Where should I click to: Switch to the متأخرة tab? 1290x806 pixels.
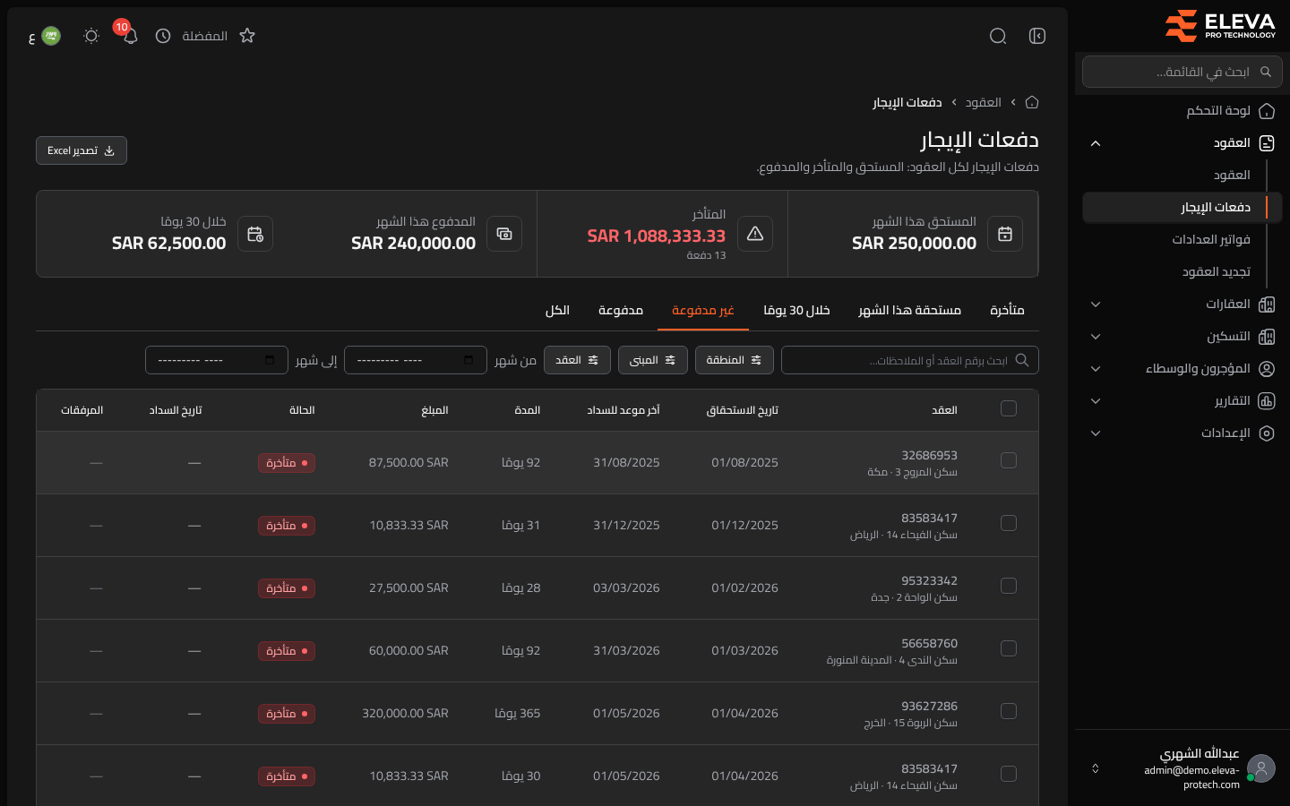(1007, 310)
